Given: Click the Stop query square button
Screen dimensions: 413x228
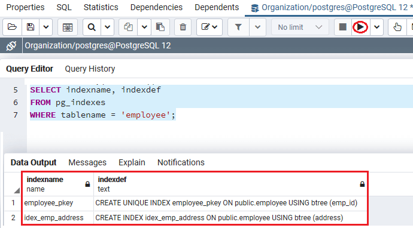Looking at the screenshot, I should point(343,27).
